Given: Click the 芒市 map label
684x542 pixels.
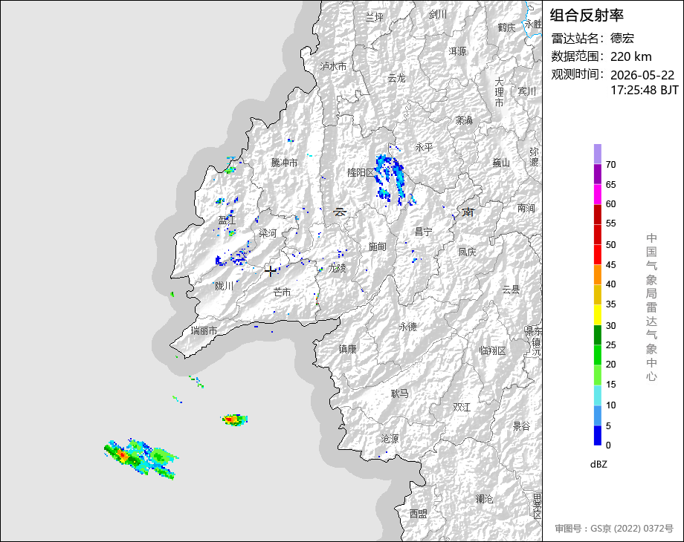Looking at the screenshot, I should click(283, 292).
